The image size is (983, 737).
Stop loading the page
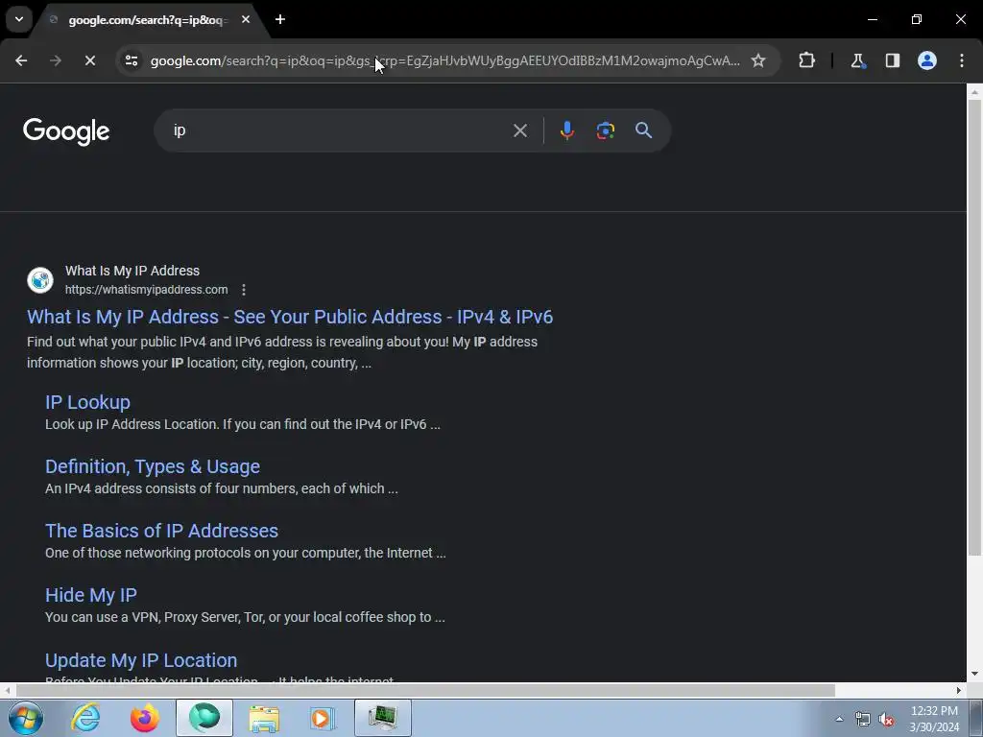(x=89, y=60)
